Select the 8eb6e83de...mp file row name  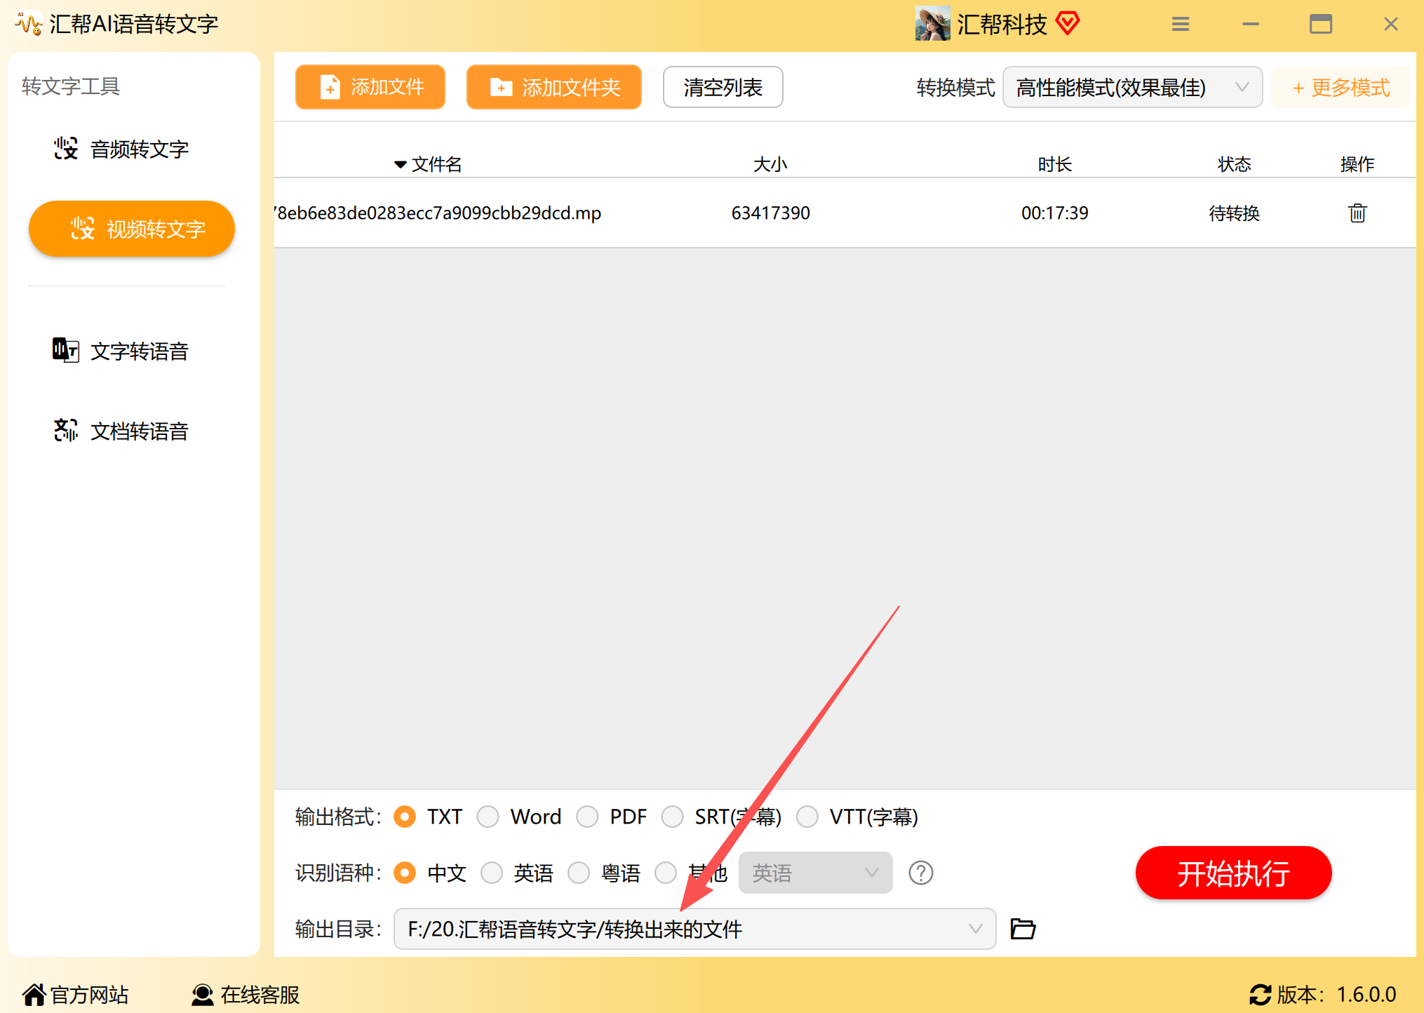438,213
